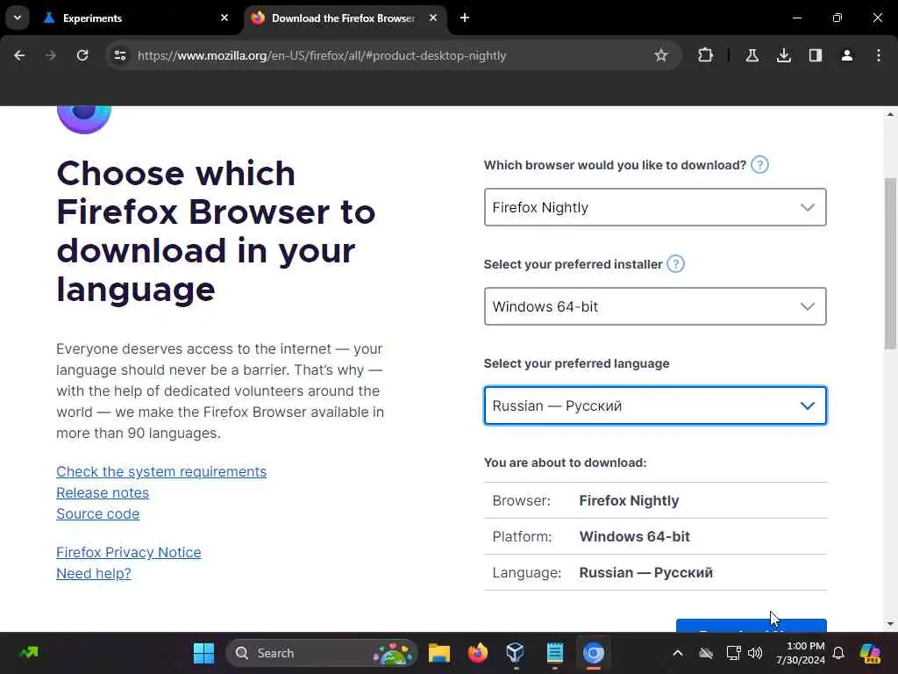This screenshot has height=674, width=898.
Task: Expand the Russian language dropdown
Action: (x=654, y=405)
